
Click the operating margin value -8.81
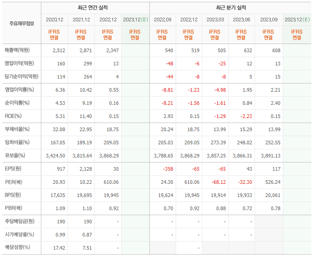(167, 90)
